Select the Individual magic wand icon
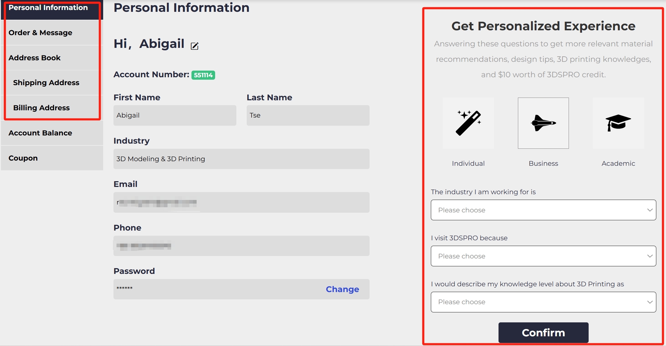This screenshot has height=346, width=666. click(x=468, y=123)
